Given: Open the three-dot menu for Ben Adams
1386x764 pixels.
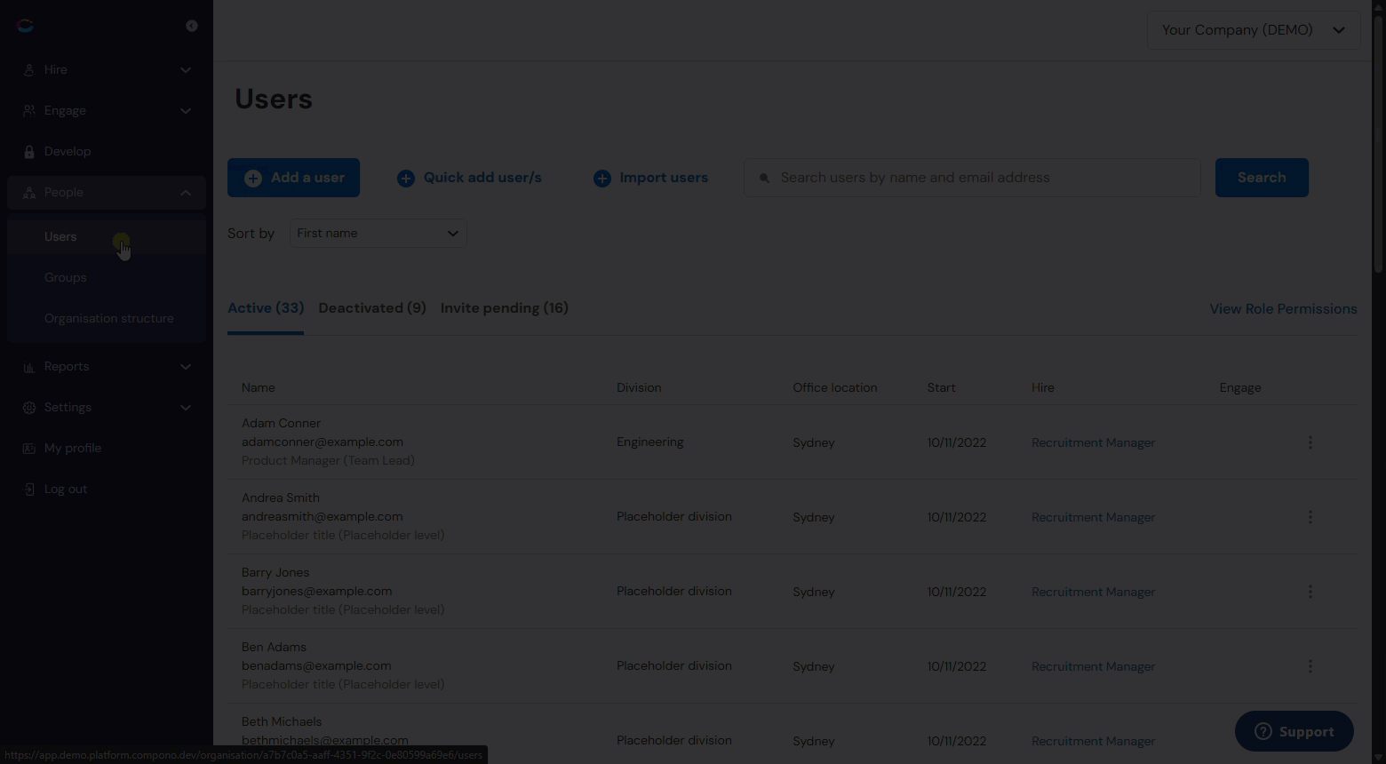Looking at the screenshot, I should 1310,666.
